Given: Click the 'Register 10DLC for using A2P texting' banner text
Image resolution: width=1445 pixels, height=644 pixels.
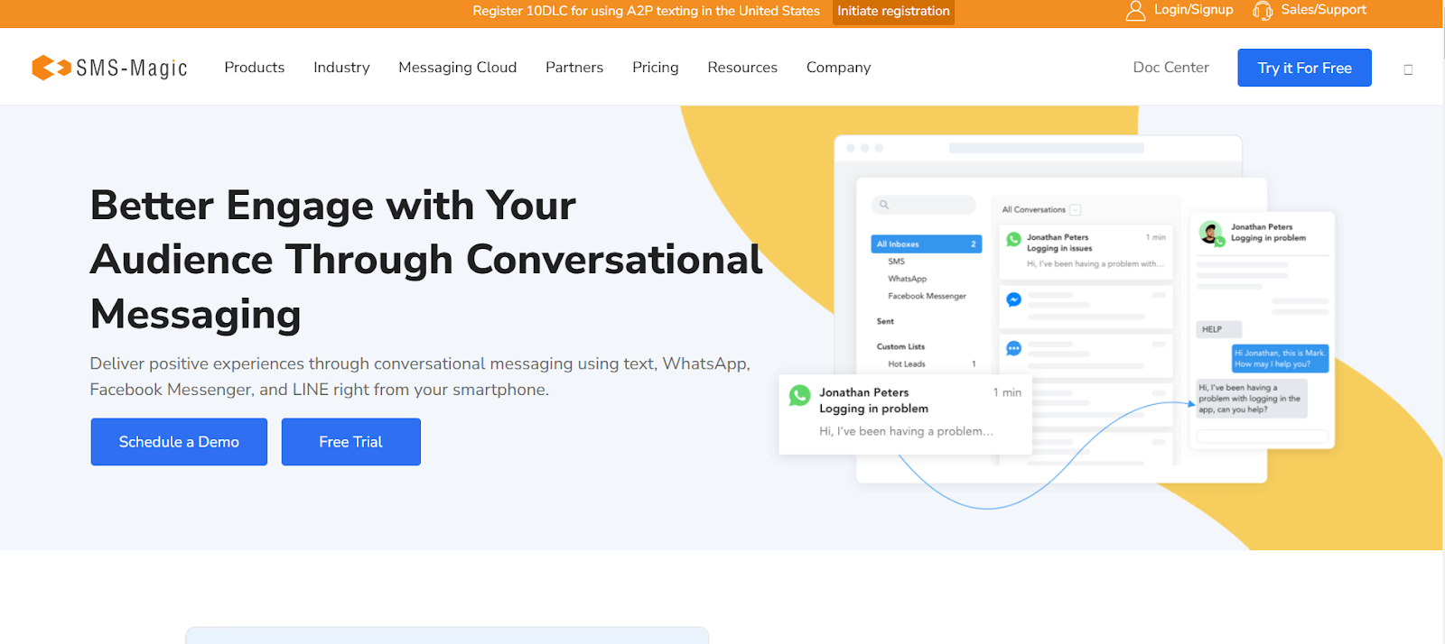Looking at the screenshot, I should click(646, 11).
